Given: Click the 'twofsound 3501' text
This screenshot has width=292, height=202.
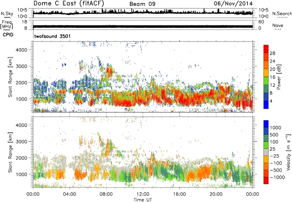Looking at the screenshot, I should 52,36.
